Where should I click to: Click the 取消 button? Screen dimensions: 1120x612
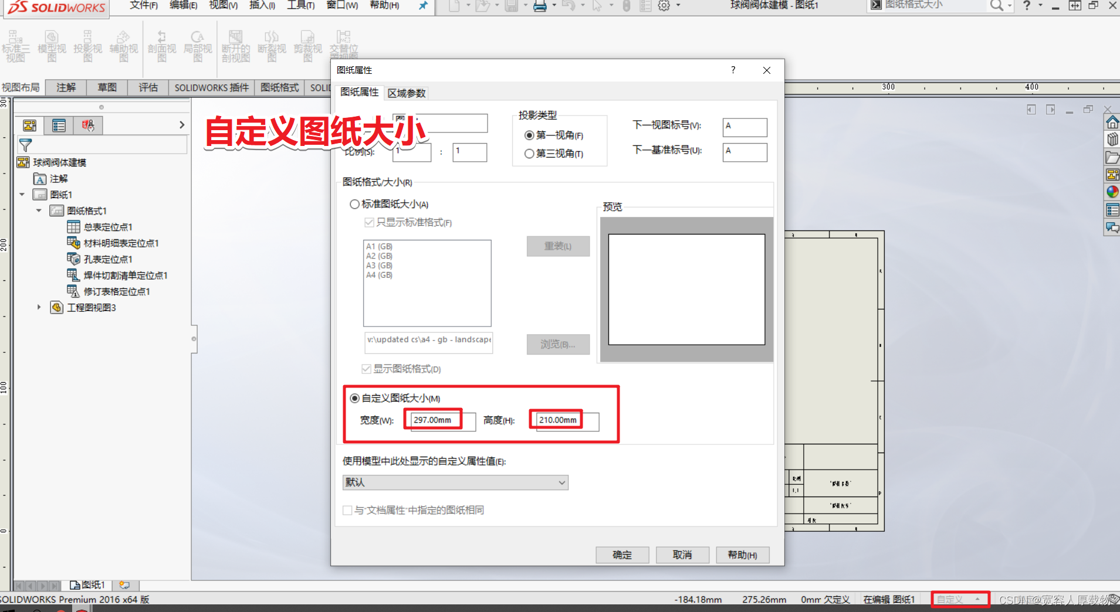tap(682, 555)
